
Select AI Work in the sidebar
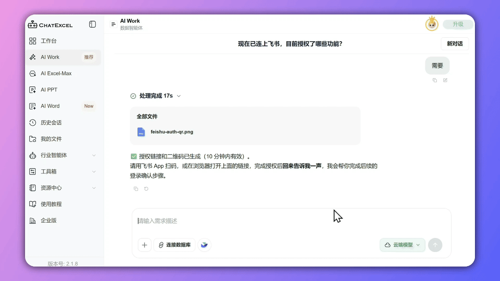63,57
